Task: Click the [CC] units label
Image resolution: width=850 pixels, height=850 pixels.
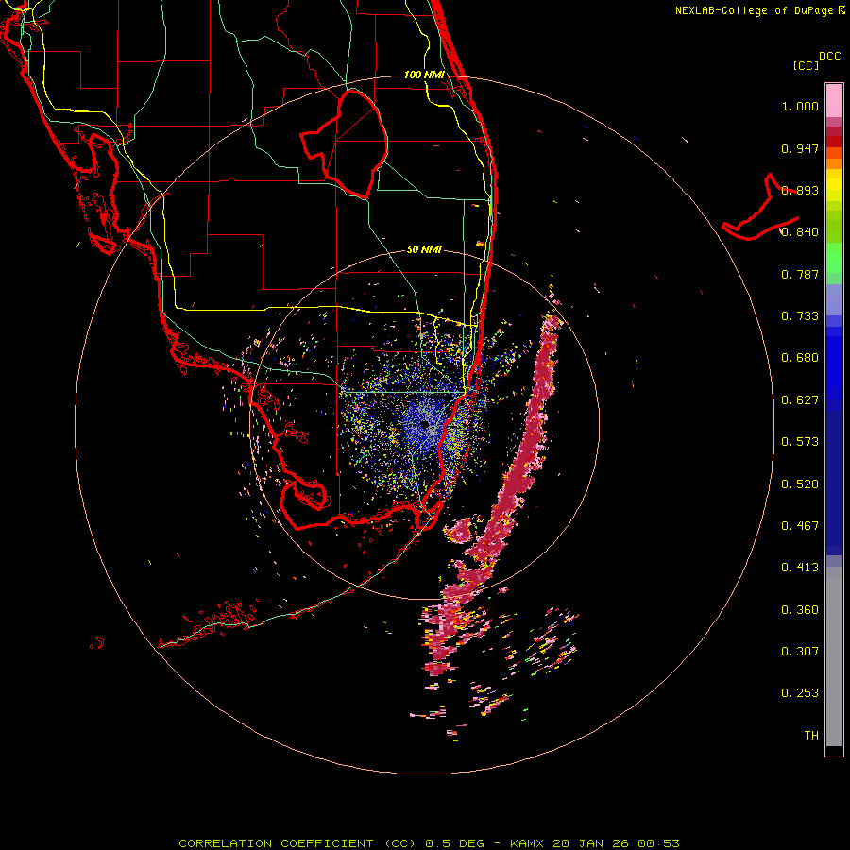Action: 806,65
